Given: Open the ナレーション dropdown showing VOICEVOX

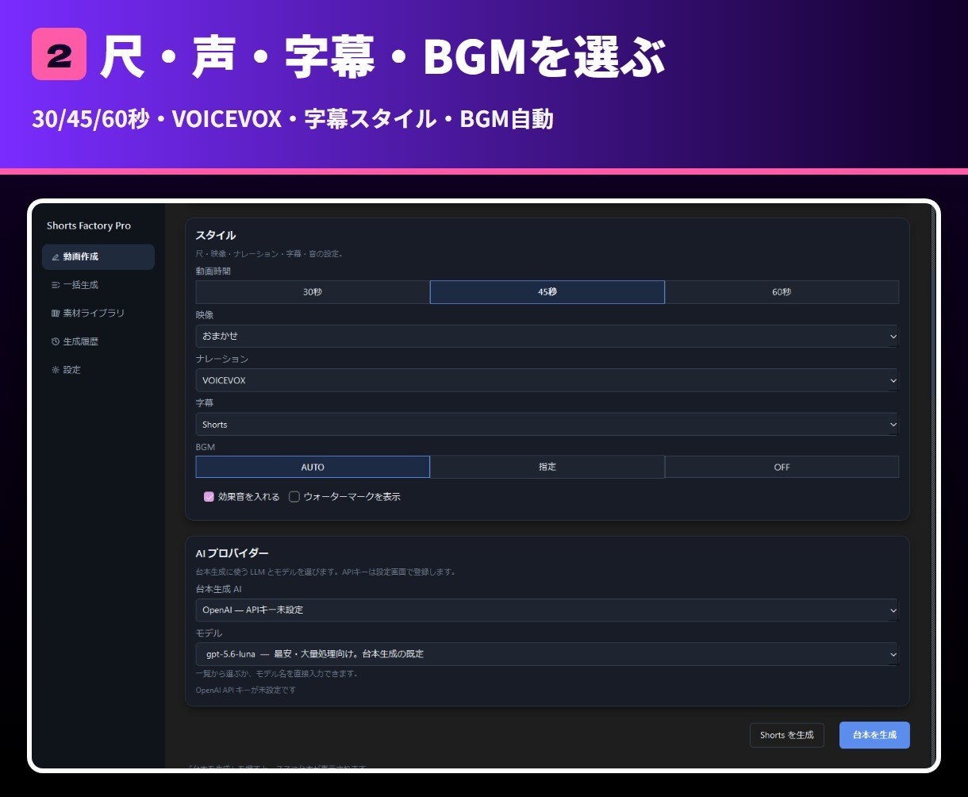Looking at the screenshot, I should [547, 380].
